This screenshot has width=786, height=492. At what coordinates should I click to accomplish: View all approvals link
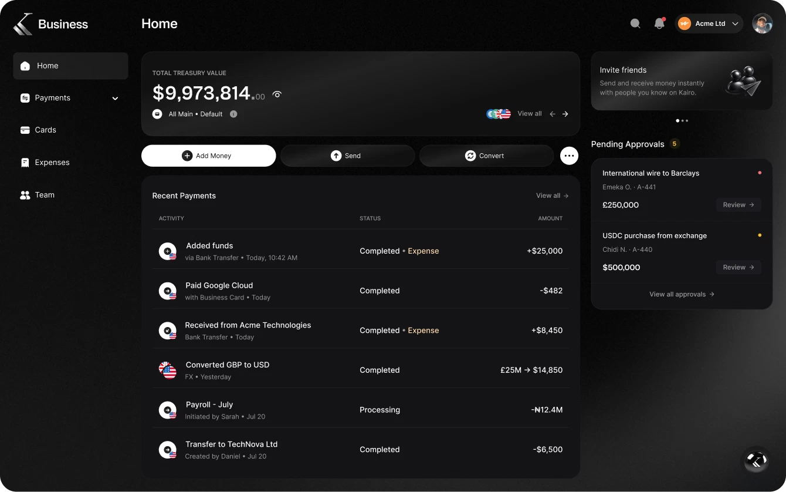[x=682, y=294]
